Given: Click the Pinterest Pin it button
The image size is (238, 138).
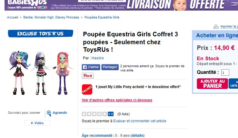Looking at the screenshot, I should point(88,76).
